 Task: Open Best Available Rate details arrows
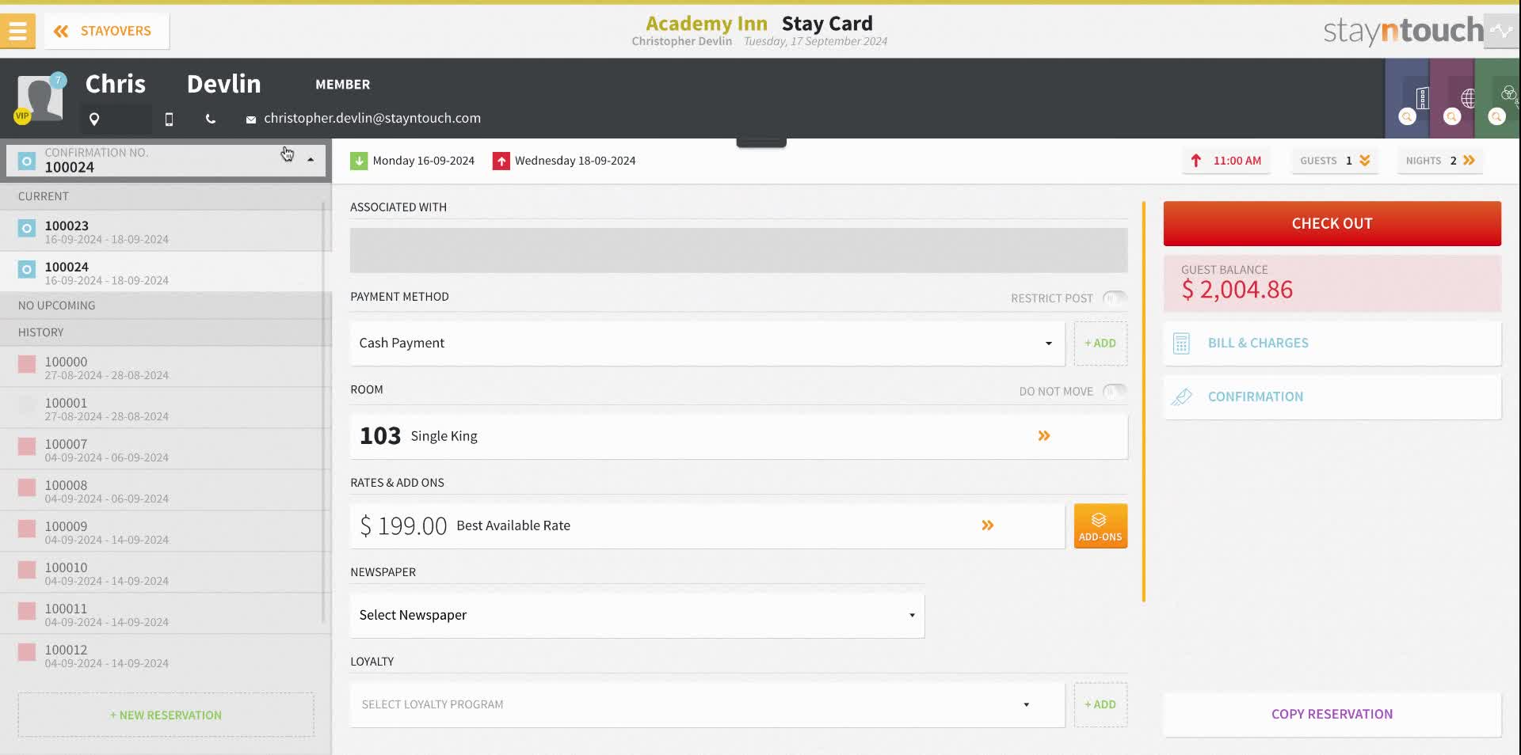click(x=988, y=525)
